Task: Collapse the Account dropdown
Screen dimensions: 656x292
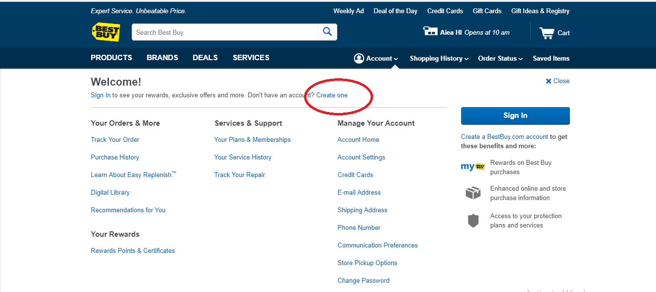Action: [382, 58]
